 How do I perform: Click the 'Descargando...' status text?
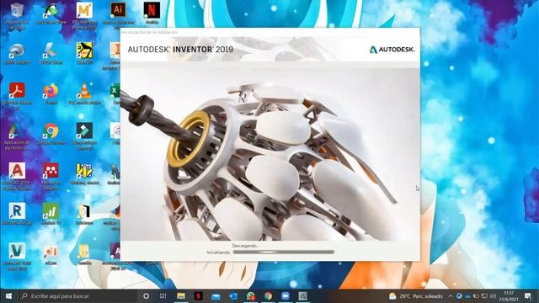coord(245,246)
